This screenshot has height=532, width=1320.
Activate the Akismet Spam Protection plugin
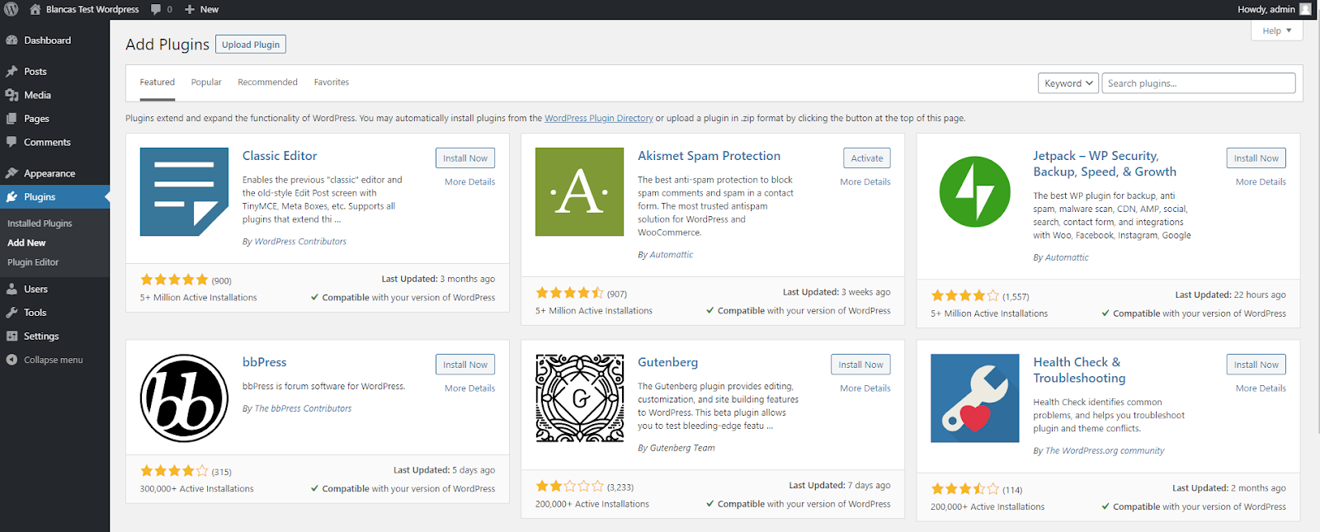[x=867, y=158]
